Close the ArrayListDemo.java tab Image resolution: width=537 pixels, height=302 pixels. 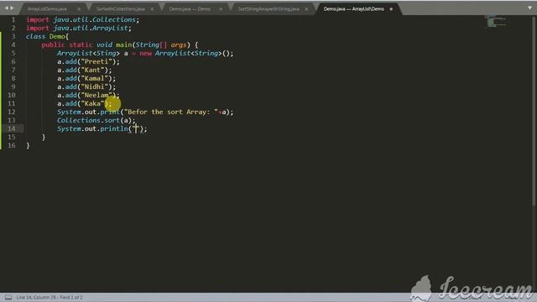coord(79,9)
